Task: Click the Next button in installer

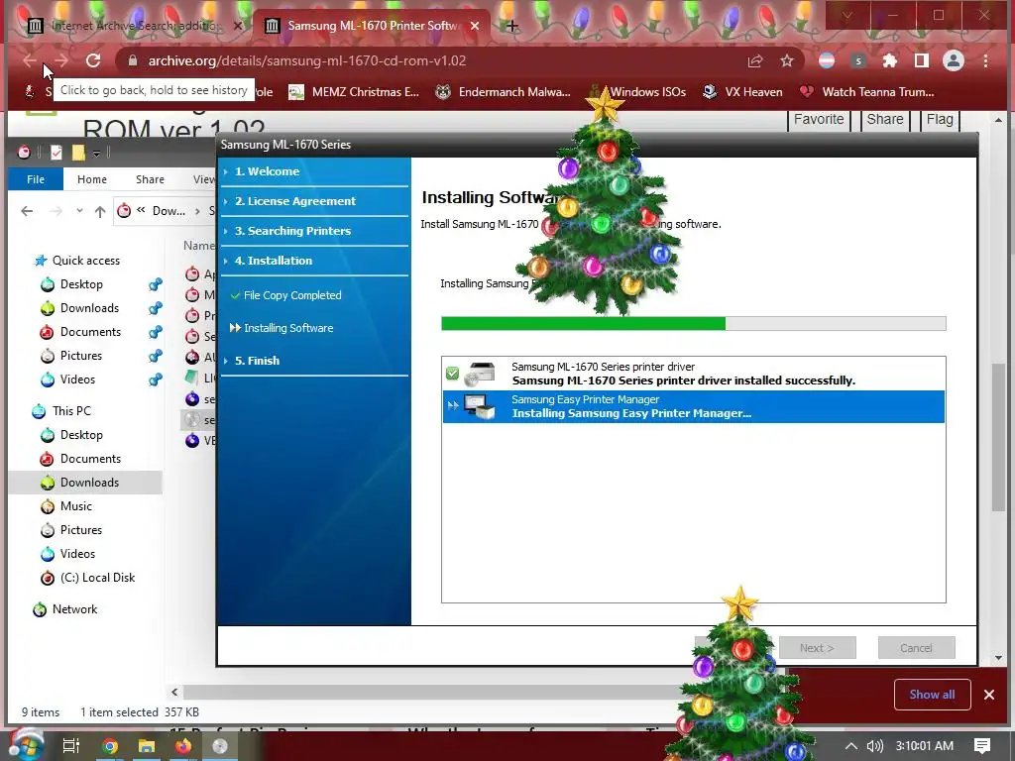Action: (x=817, y=648)
